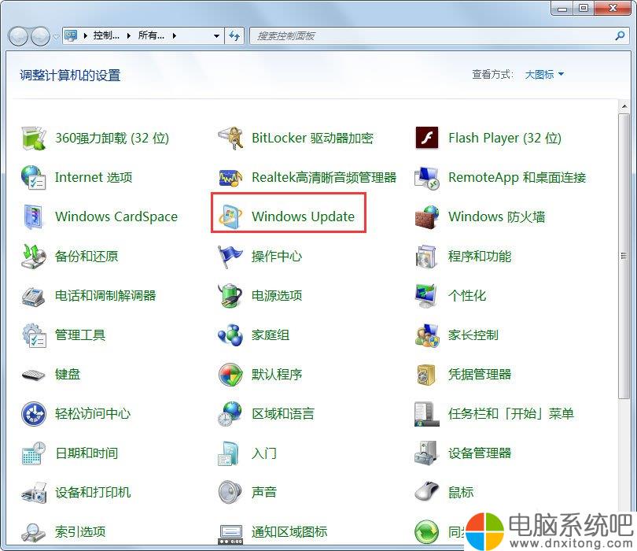The image size is (637, 551).
Task: Open the 备份和还原 icon
Action: 33,256
